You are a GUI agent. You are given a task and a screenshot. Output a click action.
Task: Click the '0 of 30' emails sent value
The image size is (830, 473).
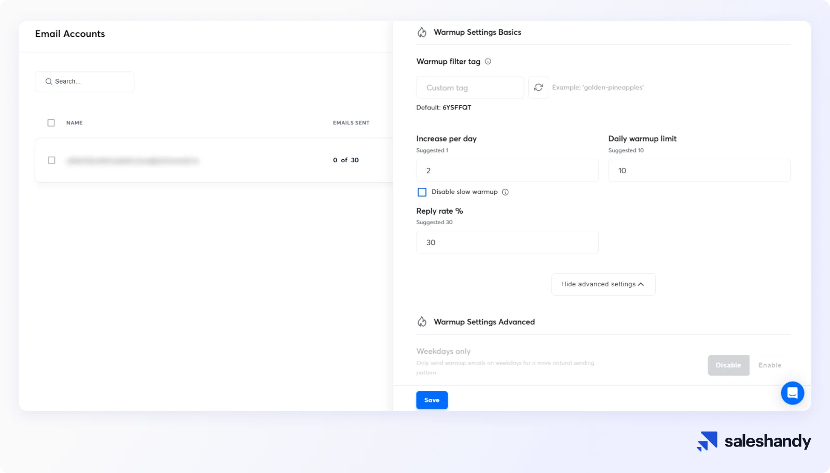[x=346, y=160]
